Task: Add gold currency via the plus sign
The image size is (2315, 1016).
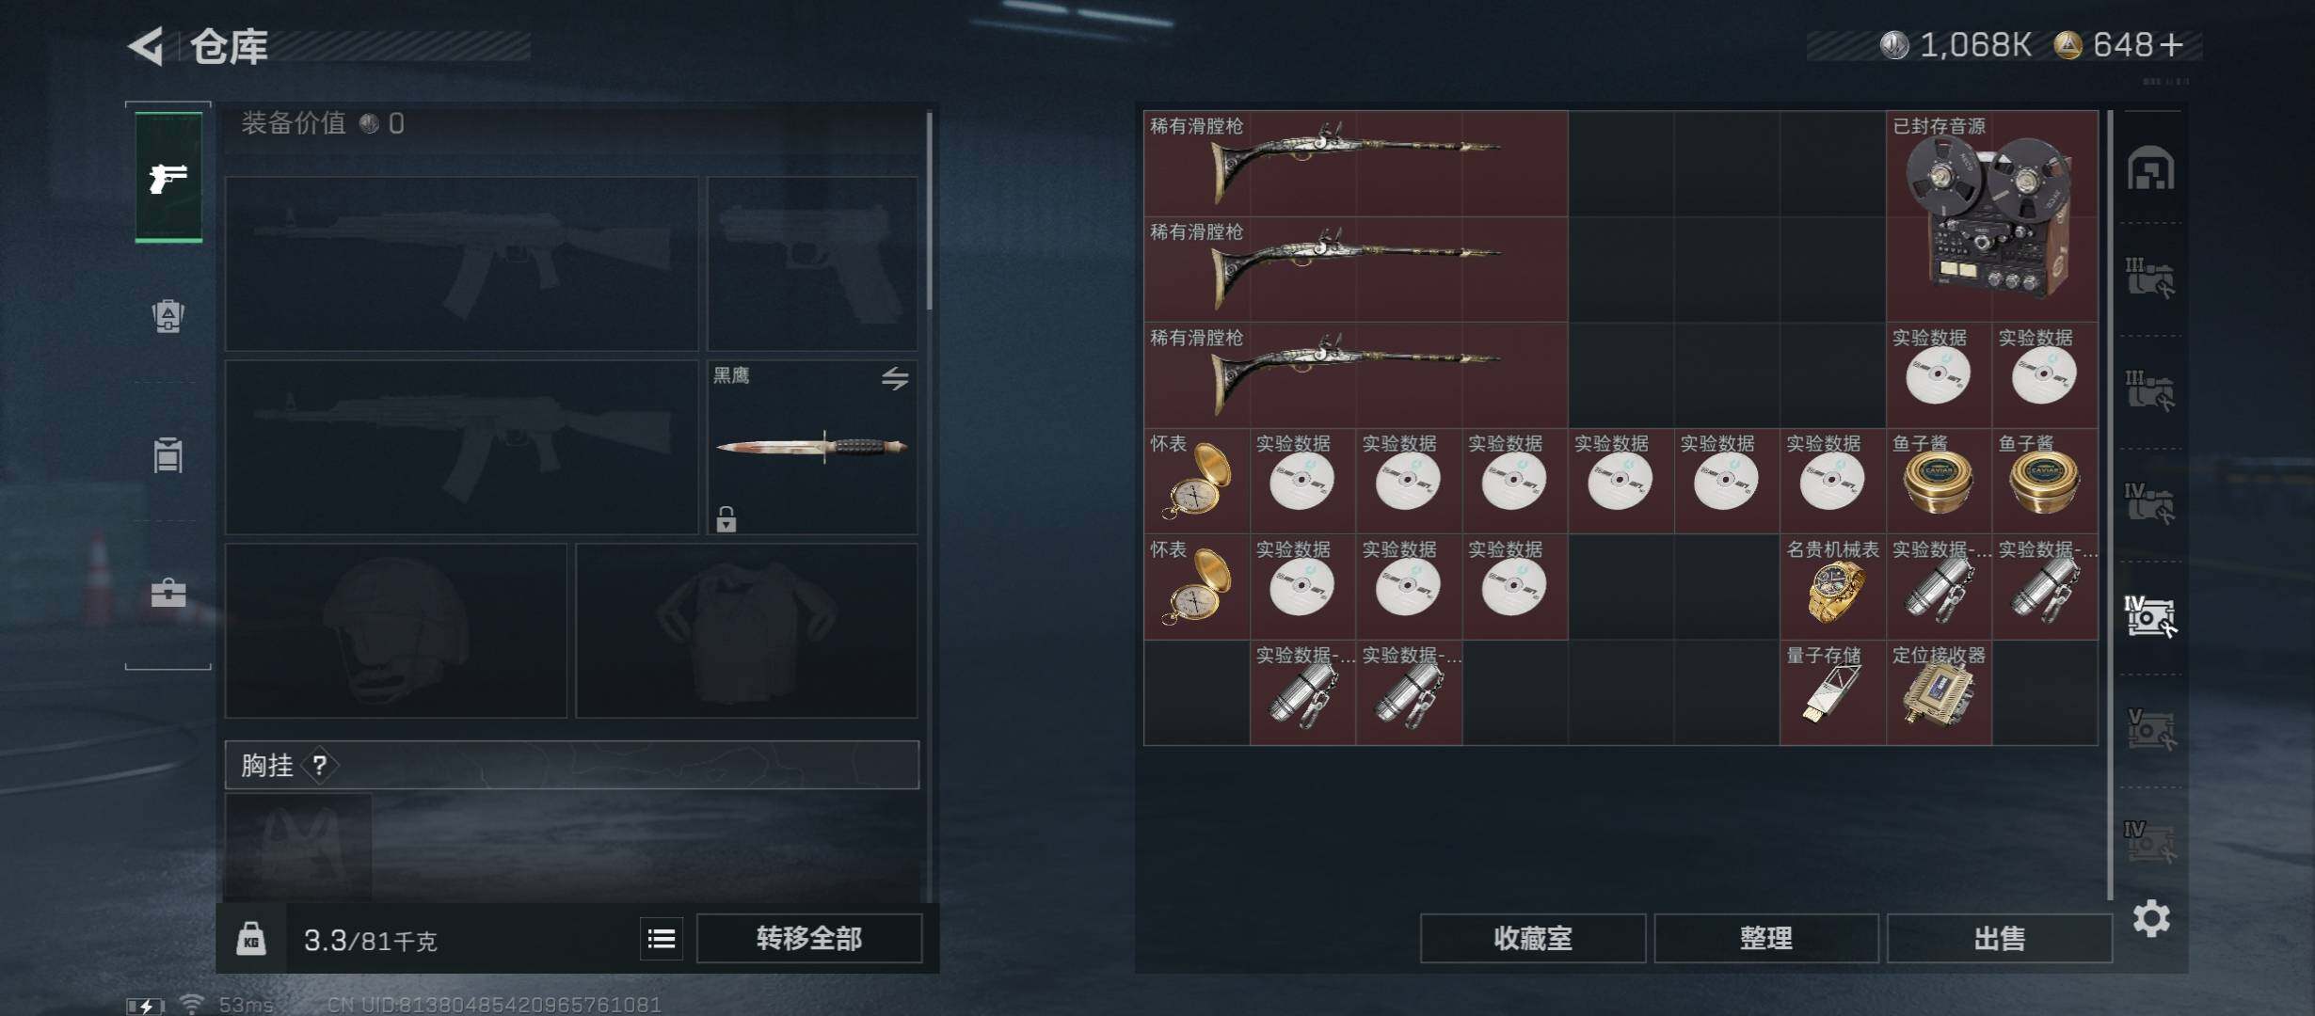Action: 2172,45
